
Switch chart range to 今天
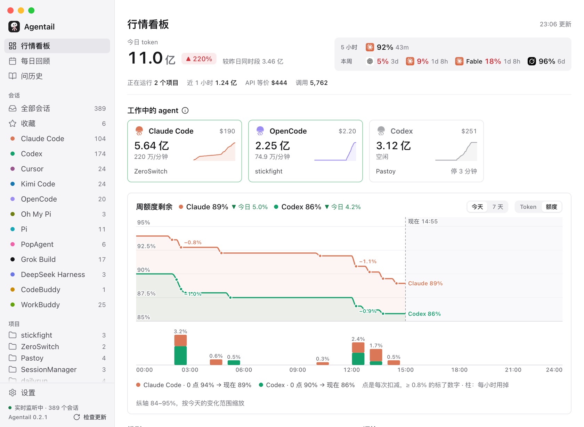coord(477,207)
